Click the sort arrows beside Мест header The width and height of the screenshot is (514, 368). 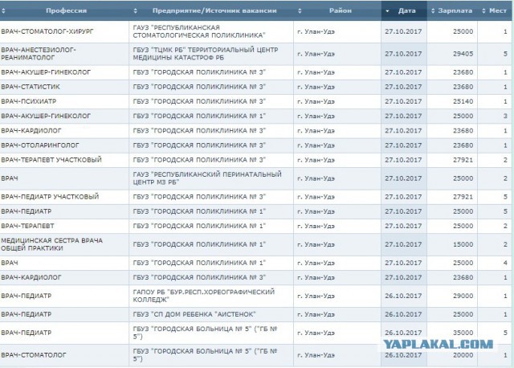click(483, 10)
